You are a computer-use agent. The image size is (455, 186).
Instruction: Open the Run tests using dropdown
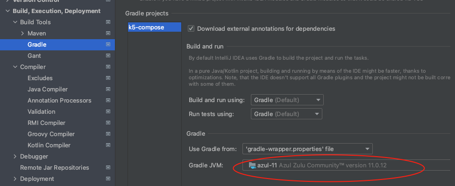click(x=286, y=114)
